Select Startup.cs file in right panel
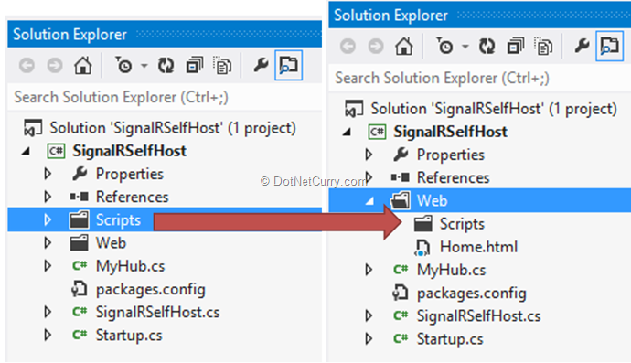The width and height of the screenshot is (631, 363). [x=450, y=339]
